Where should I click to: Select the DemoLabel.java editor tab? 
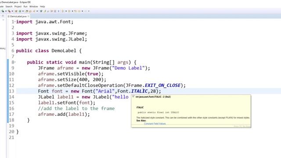(18, 16)
